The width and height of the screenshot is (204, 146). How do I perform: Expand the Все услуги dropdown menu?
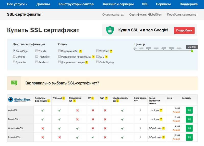(x=17, y=4)
